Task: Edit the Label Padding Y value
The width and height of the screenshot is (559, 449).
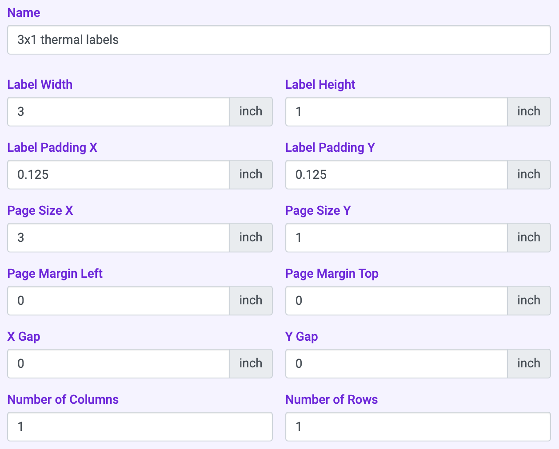Action: click(x=396, y=175)
